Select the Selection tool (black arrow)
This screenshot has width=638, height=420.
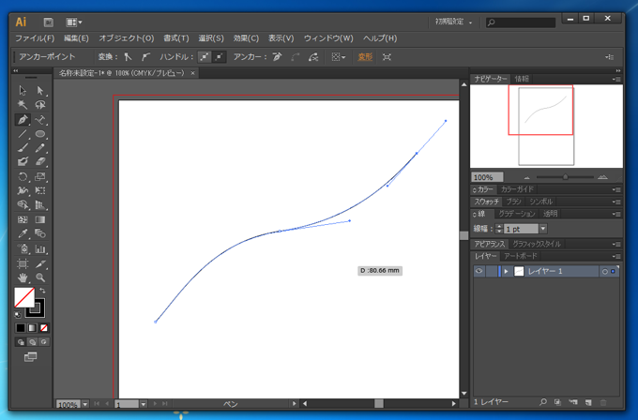[x=23, y=90]
